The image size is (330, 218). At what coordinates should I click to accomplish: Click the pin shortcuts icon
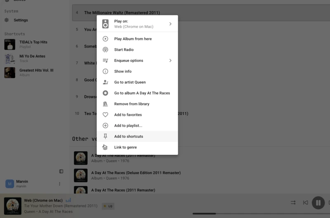coord(105,137)
